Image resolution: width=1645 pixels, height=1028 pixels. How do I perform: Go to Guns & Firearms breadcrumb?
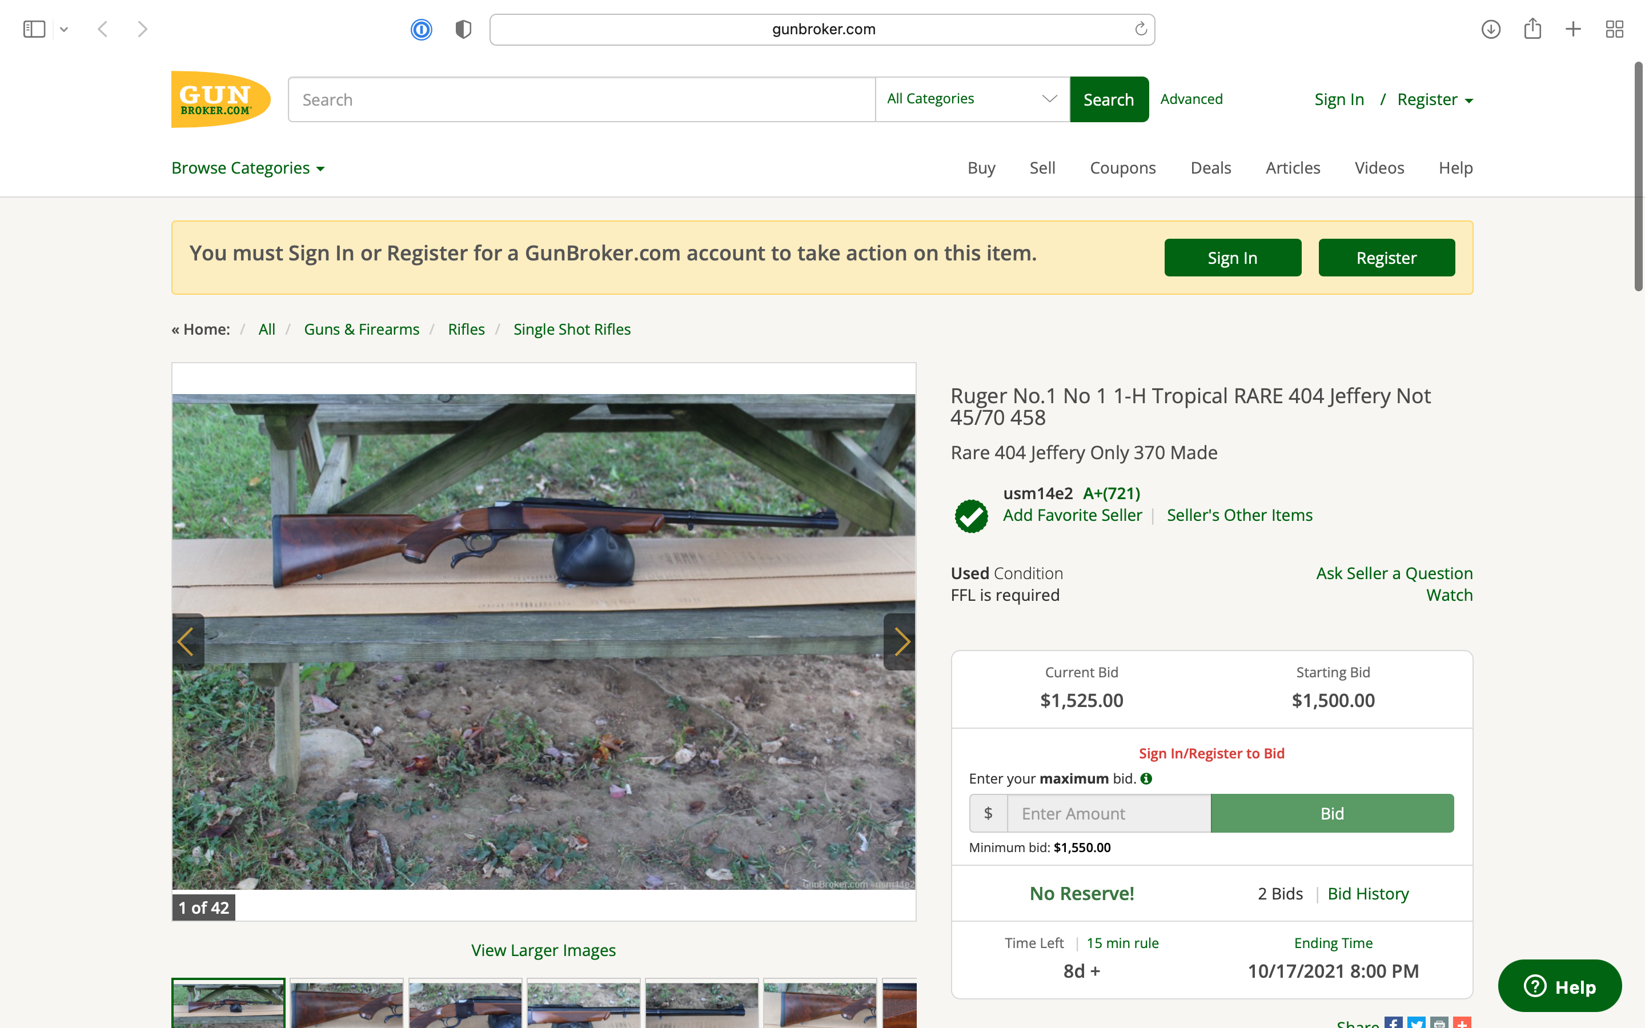[362, 330]
